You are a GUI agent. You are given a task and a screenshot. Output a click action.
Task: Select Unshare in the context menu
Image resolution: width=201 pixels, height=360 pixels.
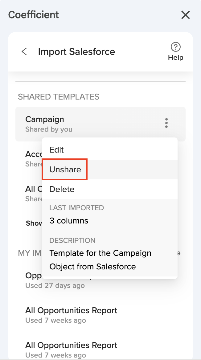(x=65, y=170)
